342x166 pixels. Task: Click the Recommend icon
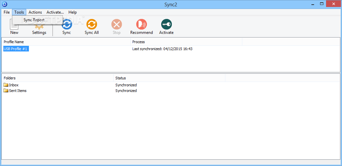click(x=142, y=24)
